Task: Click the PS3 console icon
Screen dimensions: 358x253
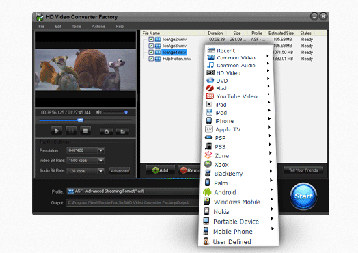Action: [x=208, y=146]
